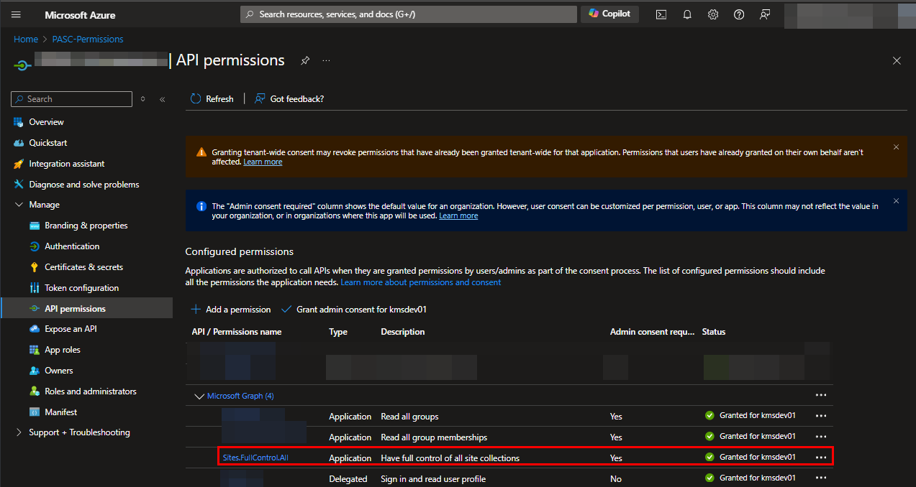This screenshot has height=487, width=916.
Task: Click the Status column header
Action: coord(714,332)
